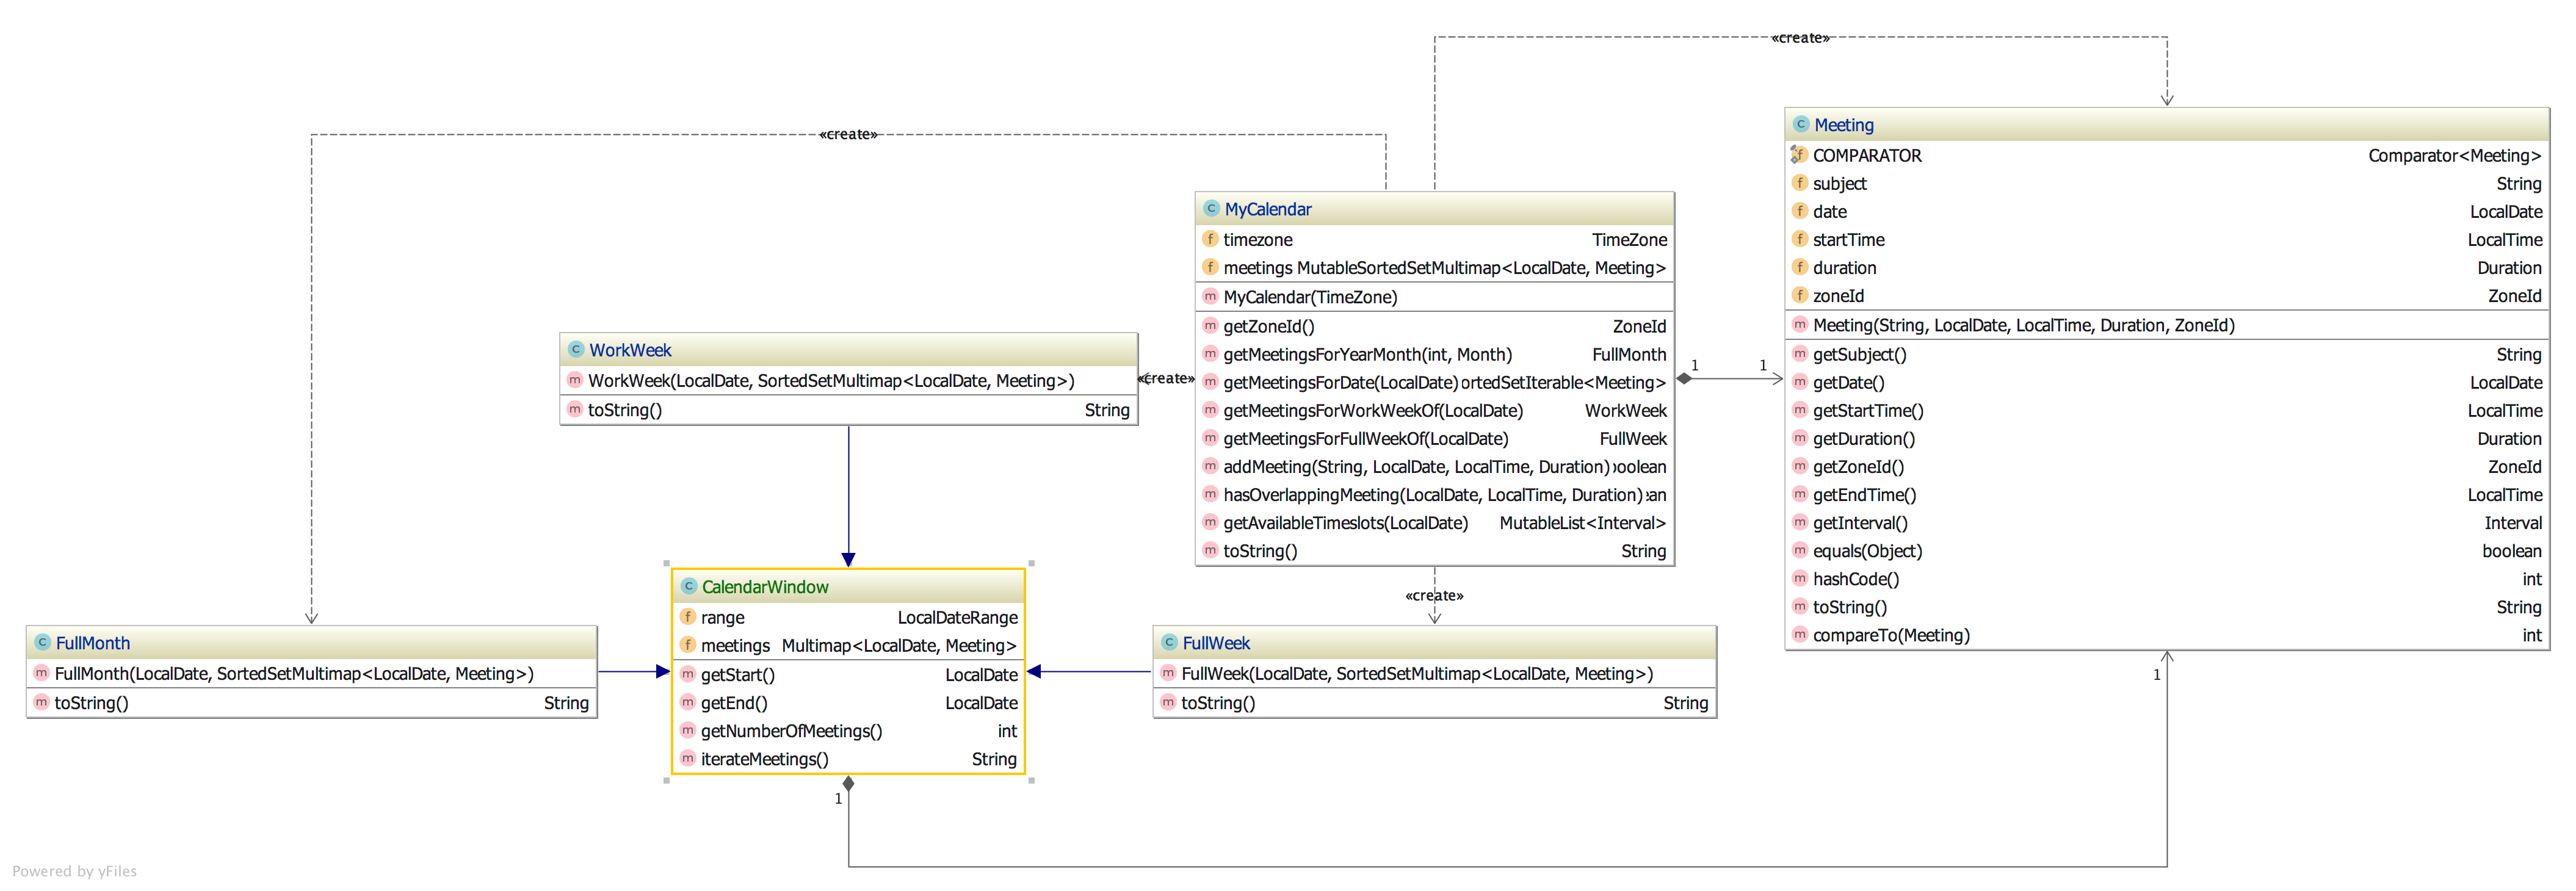Click the date field in Meeting
This screenshot has height=891, width=2576.
2167,211
